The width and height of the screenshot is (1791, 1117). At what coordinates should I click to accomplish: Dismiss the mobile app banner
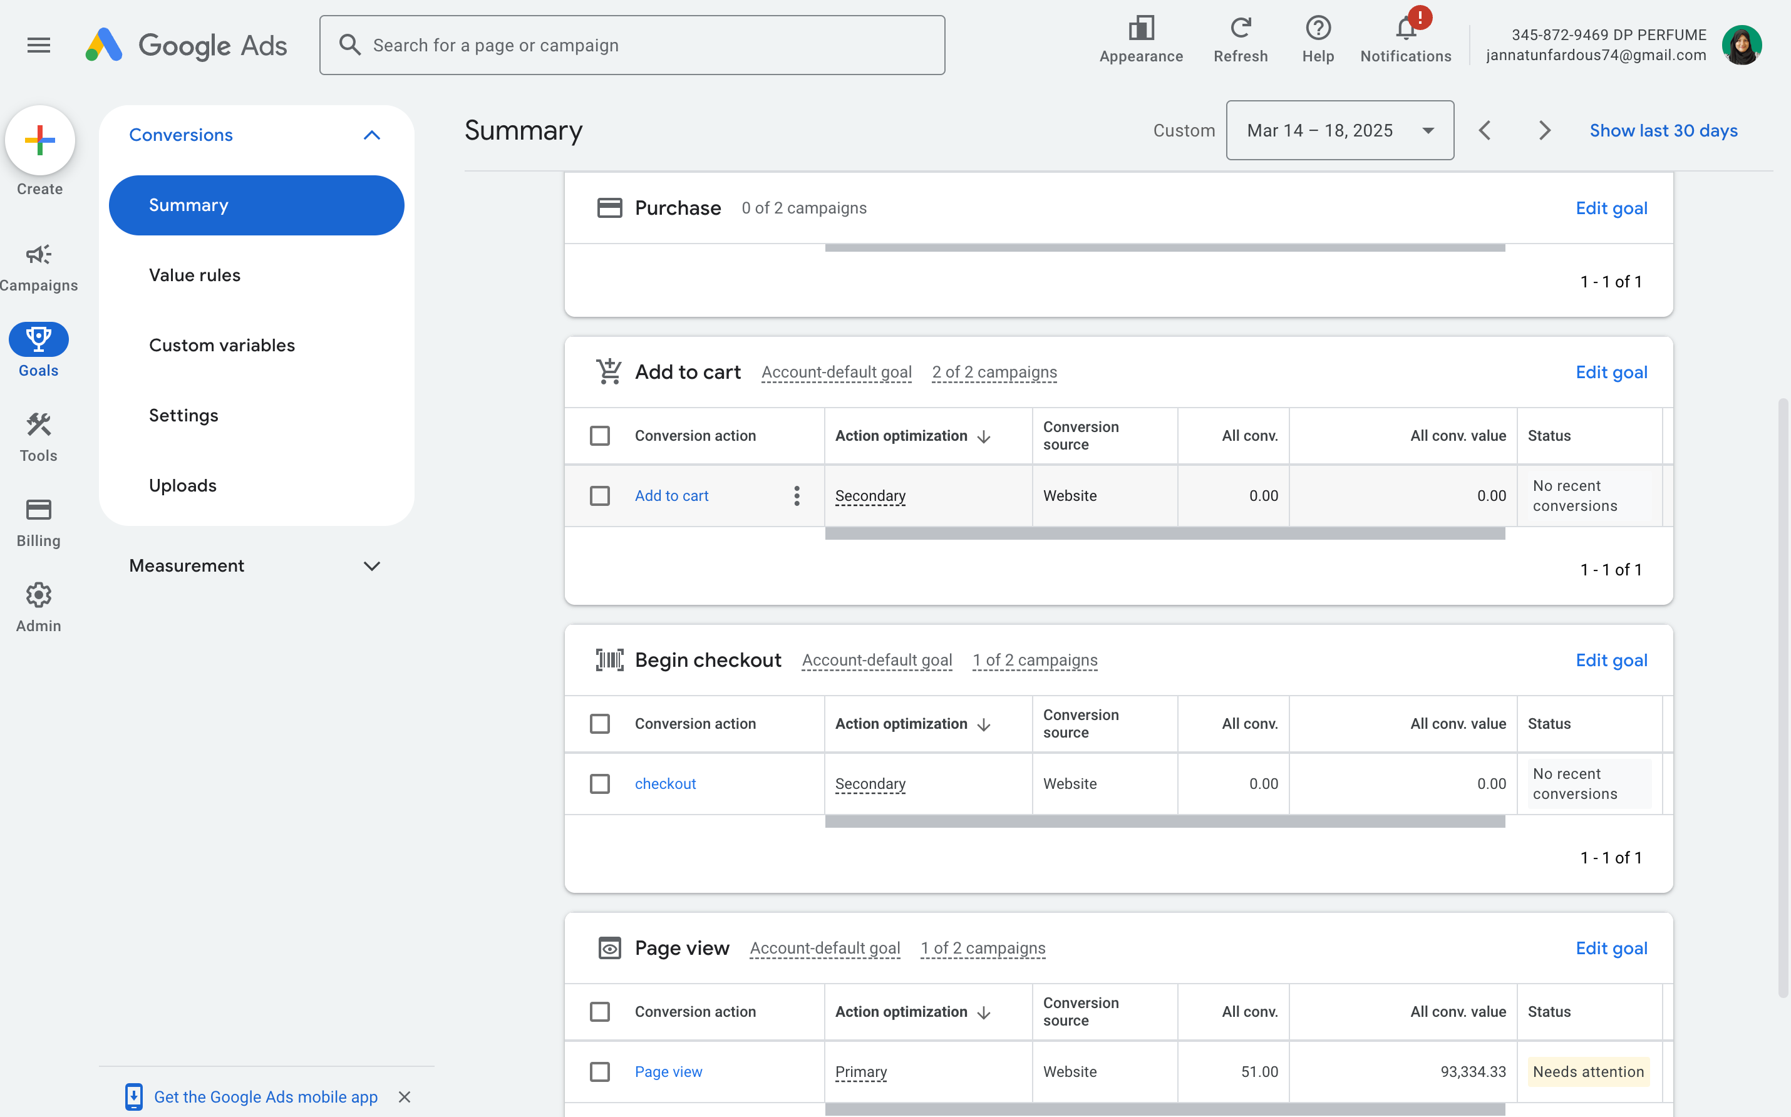pyautogui.click(x=404, y=1097)
